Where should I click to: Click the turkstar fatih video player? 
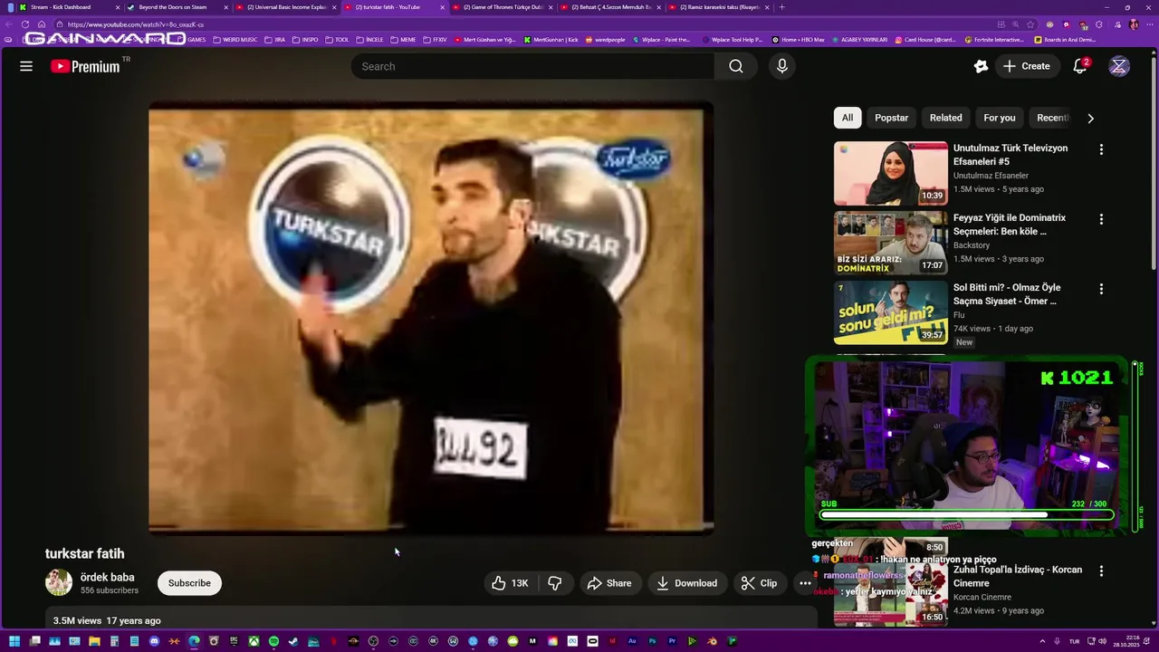pyautogui.click(x=431, y=318)
